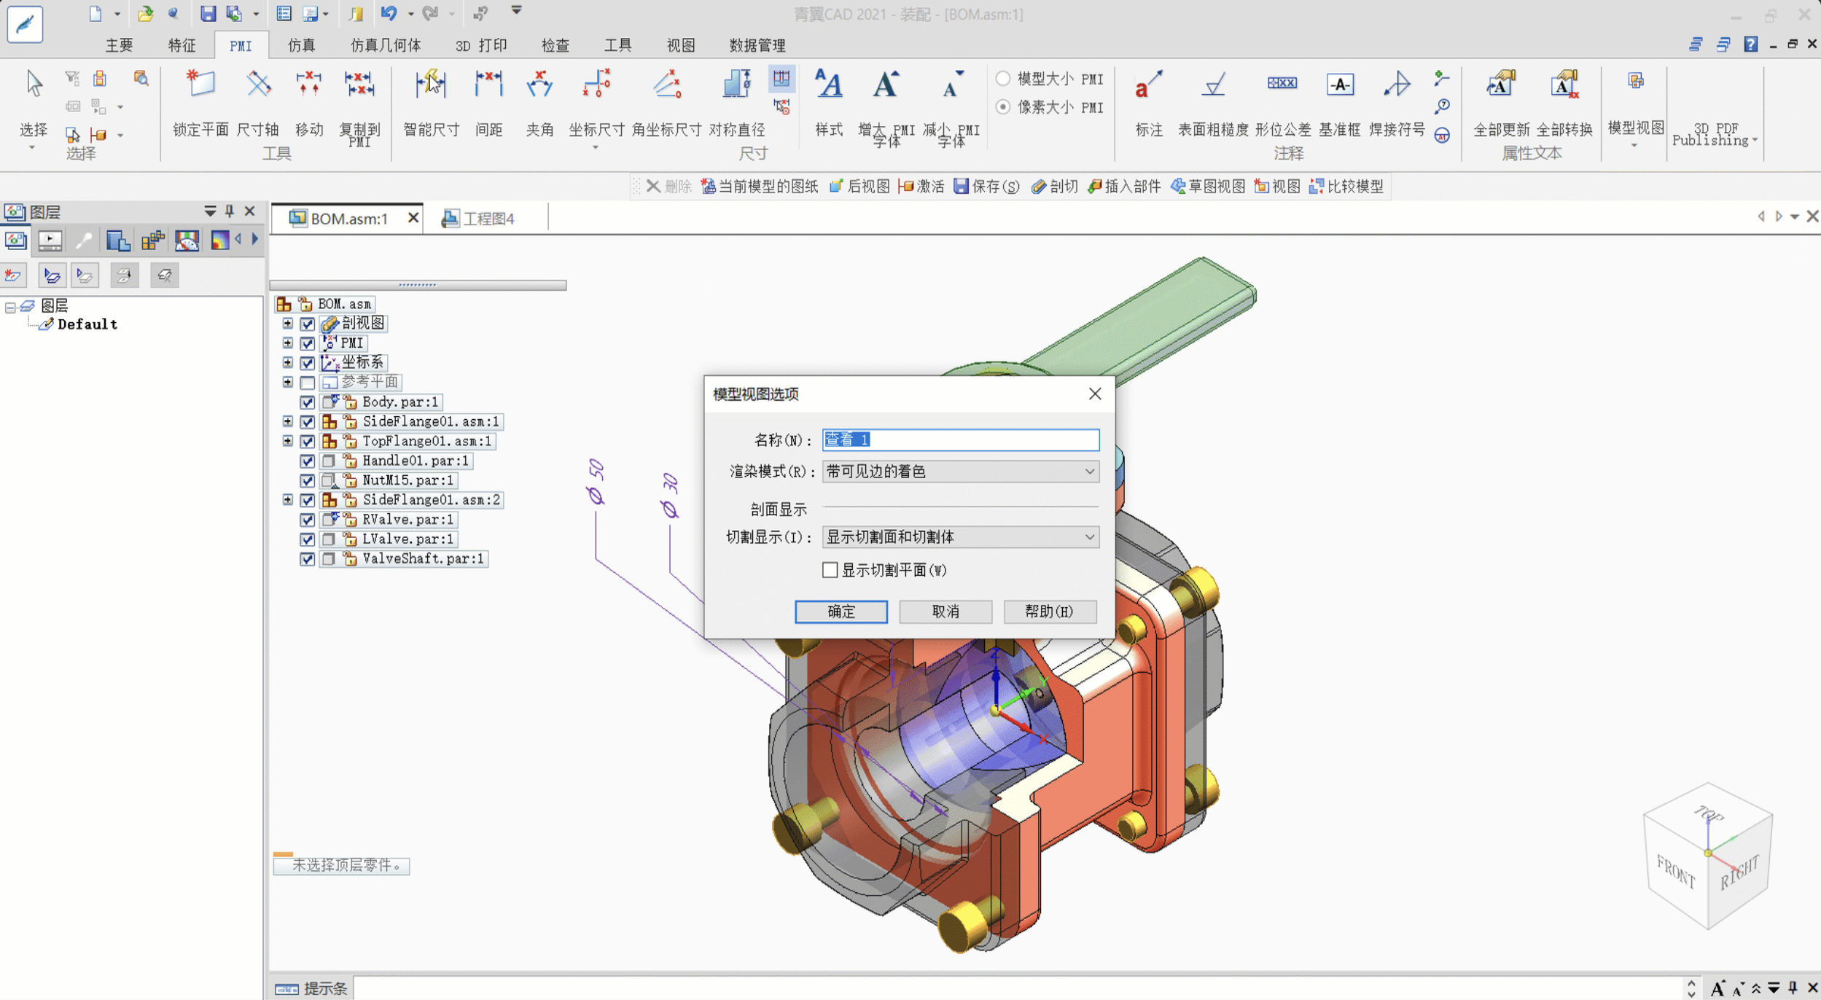Select the 锁定平面 lock plane tool
This screenshot has height=1000, width=1821.
200,102
